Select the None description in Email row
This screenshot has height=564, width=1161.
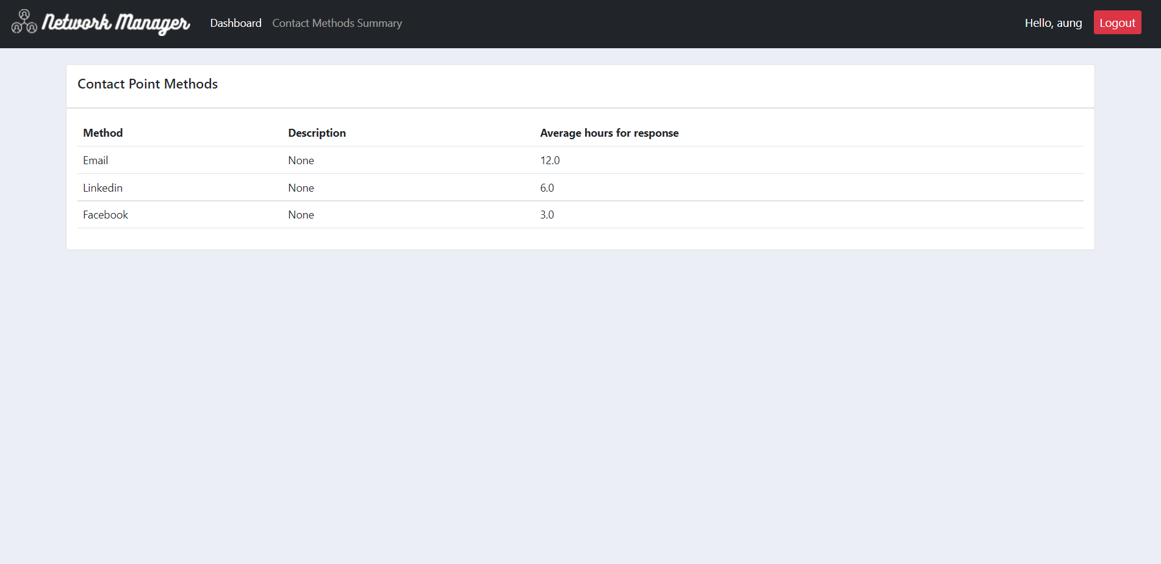click(301, 161)
